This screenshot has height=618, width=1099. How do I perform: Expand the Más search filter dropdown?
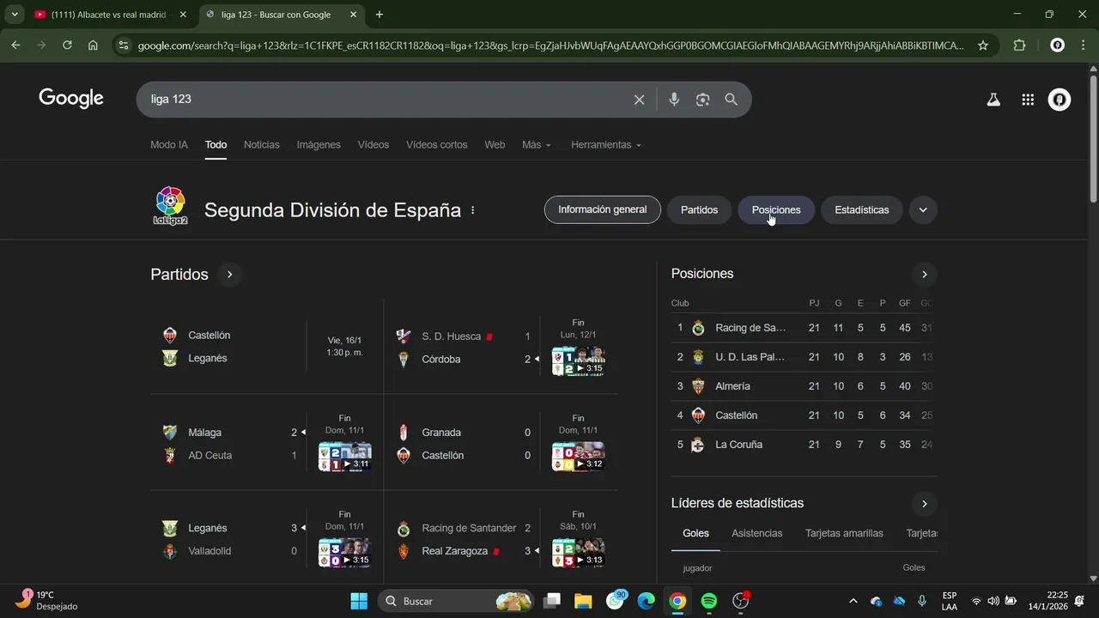537,145
